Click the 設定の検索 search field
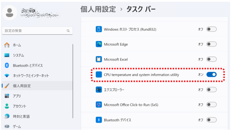The height and width of the screenshot is (131, 231). click(x=37, y=31)
